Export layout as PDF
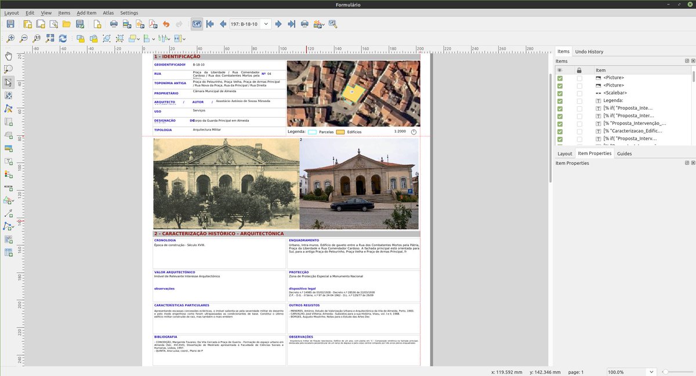696x376 pixels. point(153,24)
